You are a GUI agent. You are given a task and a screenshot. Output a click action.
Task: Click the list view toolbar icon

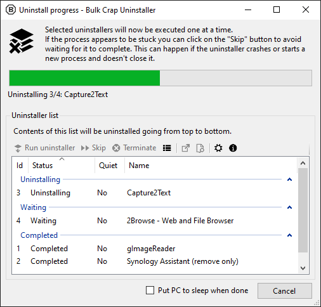tap(167, 148)
